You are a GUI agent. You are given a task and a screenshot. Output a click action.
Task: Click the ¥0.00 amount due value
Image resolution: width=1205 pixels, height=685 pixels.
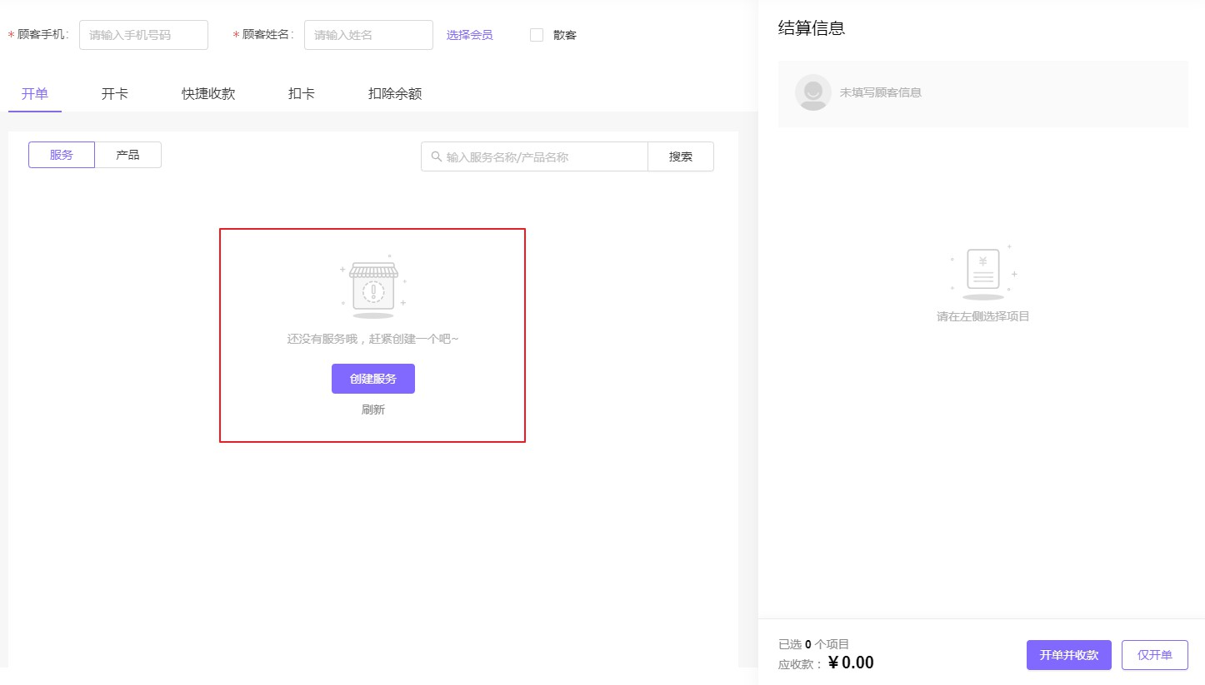tap(851, 663)
